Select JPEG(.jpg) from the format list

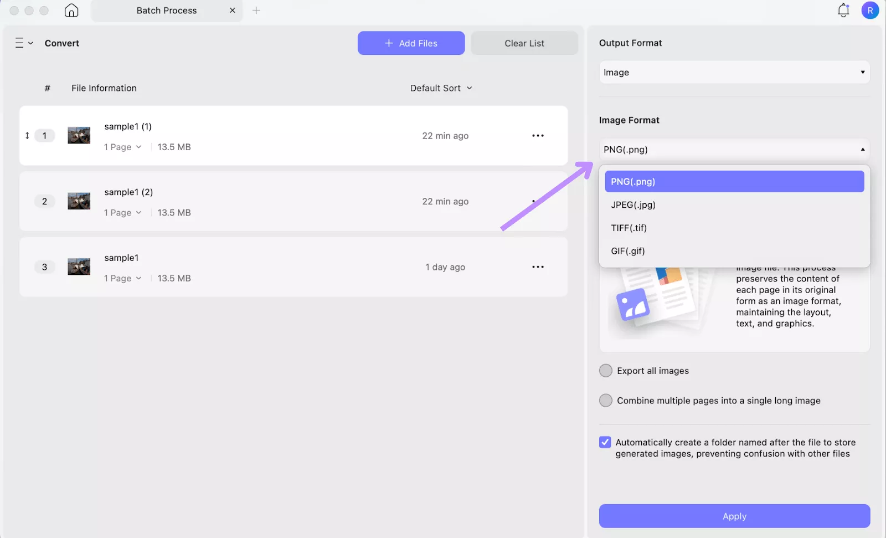pyautogui.click(x=632, y=204)
